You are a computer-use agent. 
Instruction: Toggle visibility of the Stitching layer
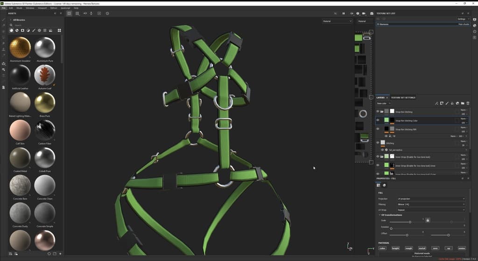pos(378,143)
